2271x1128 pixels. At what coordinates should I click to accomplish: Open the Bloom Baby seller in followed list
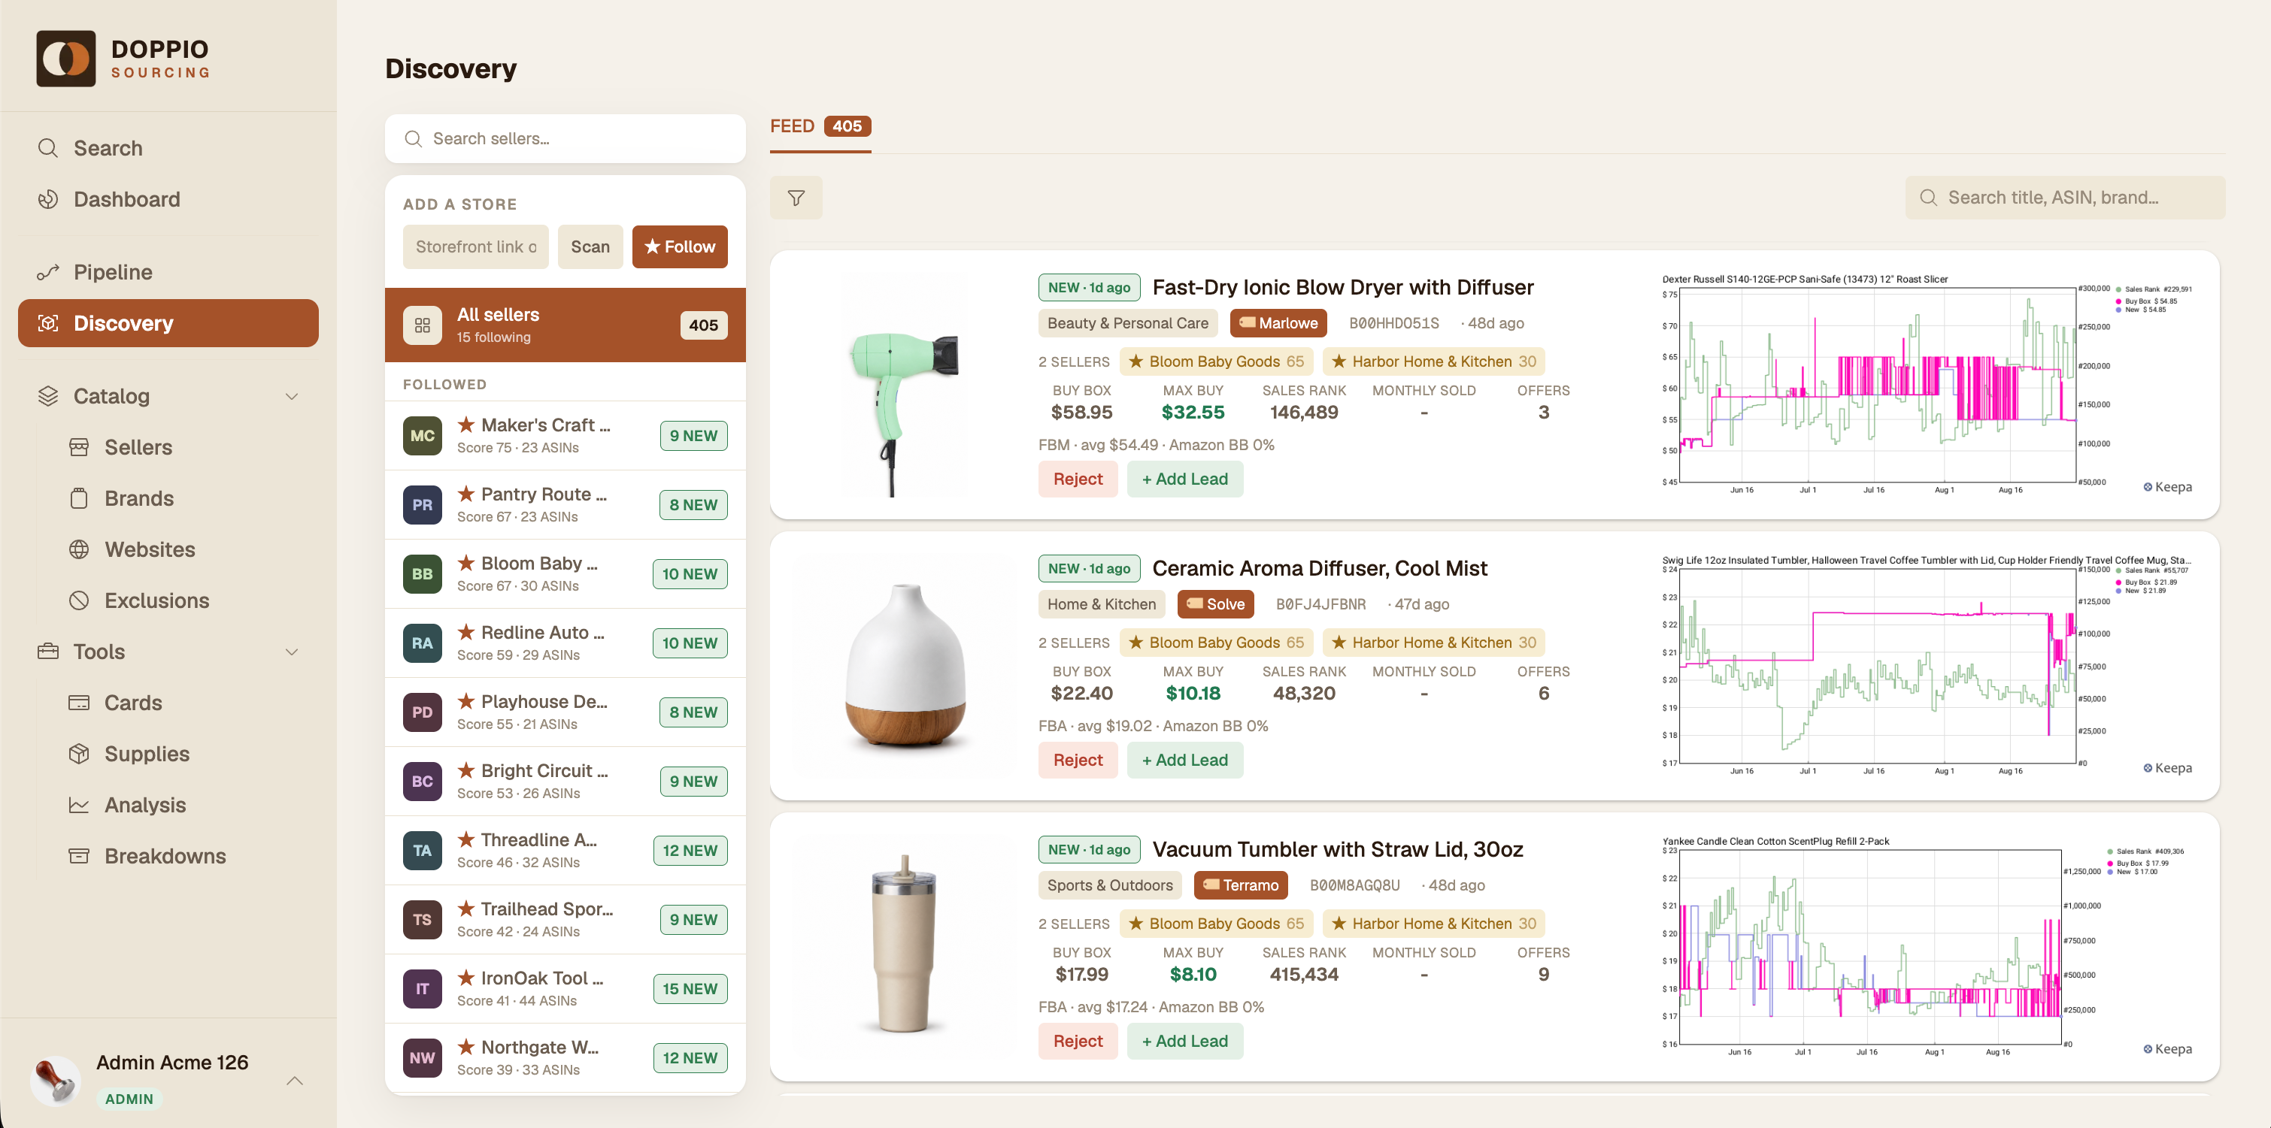tap(565, 575)
